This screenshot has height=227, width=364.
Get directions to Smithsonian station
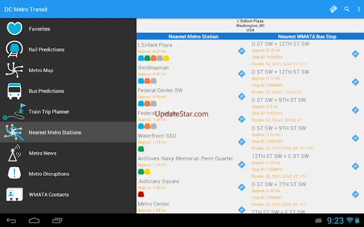pos(242,74)
